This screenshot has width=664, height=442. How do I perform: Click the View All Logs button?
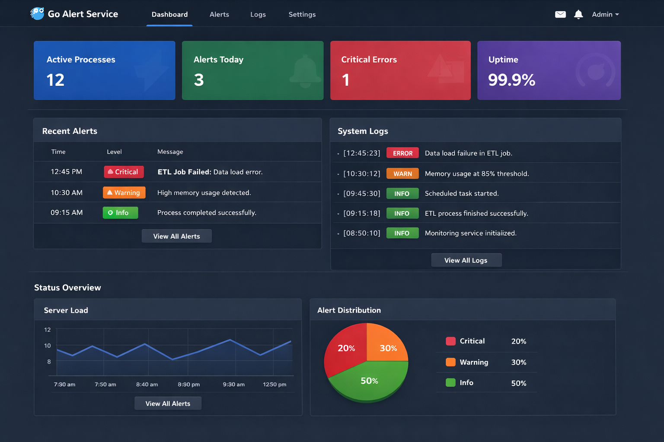pos(466,260)
